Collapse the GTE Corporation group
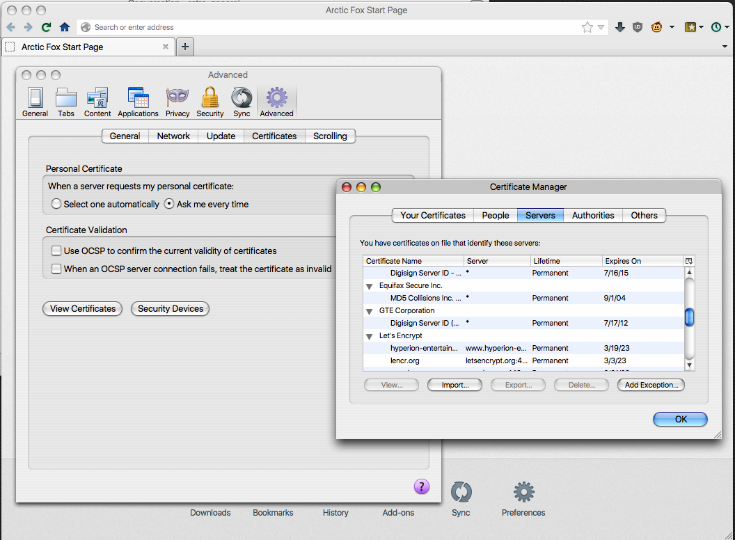Screen dimensions: 735x540 (x=370, y=311)
